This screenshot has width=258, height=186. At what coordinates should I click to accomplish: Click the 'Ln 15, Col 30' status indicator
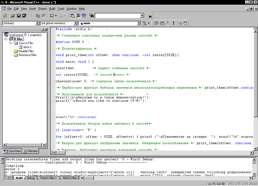pyautogui.click(x=217, y=184)
